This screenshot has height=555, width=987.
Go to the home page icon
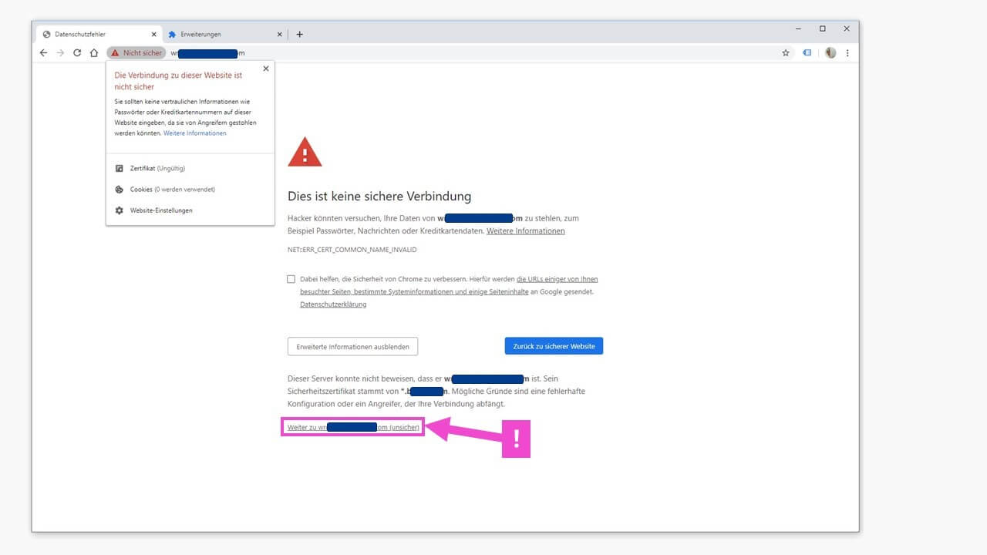(x=94, y=53)
